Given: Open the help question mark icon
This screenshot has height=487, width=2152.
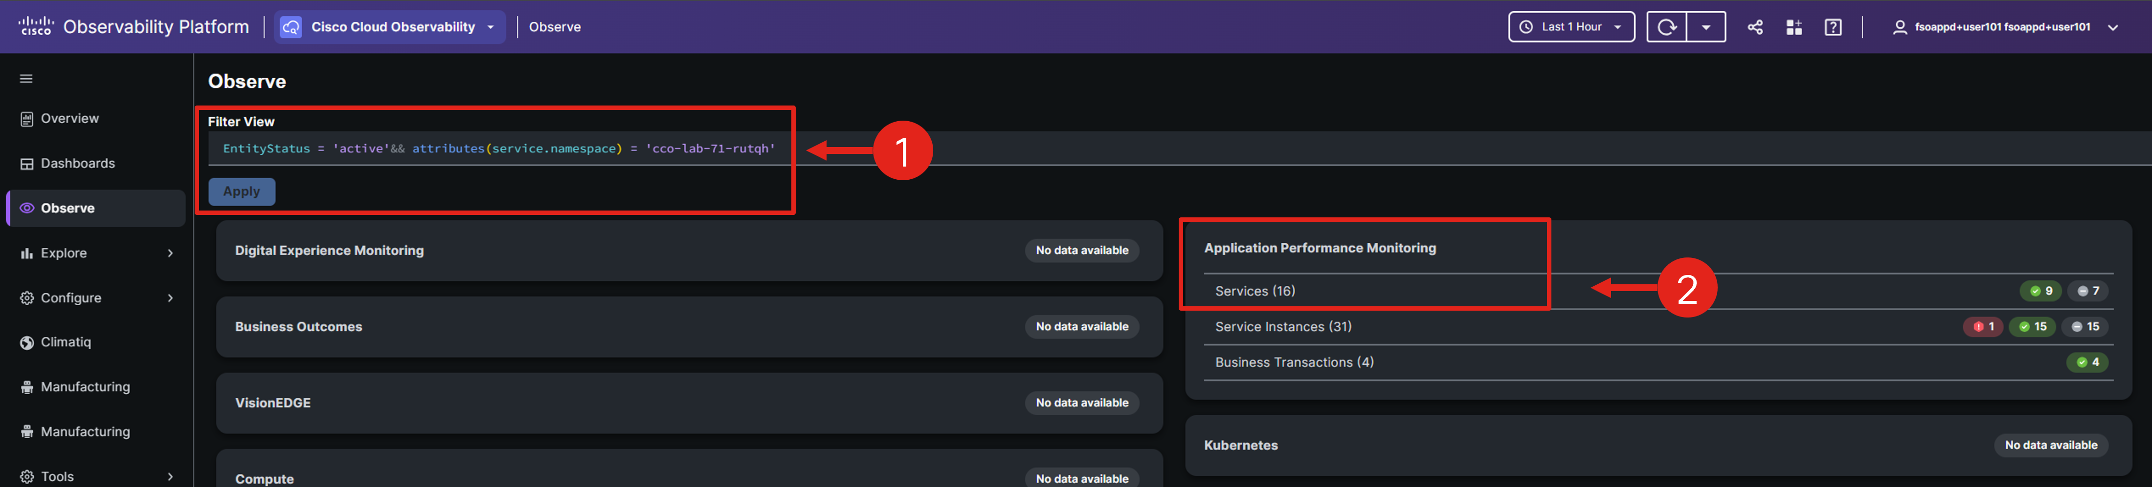Looking at the screenshot, I should tap(1833, 27).
